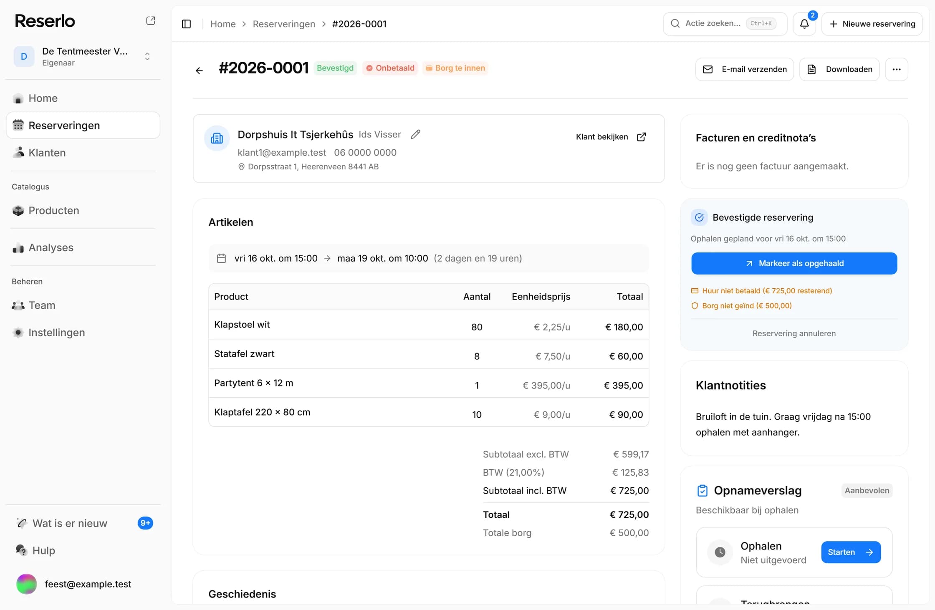Collapse the sidebar with the panel toggle icon
This screenshot has height=610, width=935.
point(187,24)
